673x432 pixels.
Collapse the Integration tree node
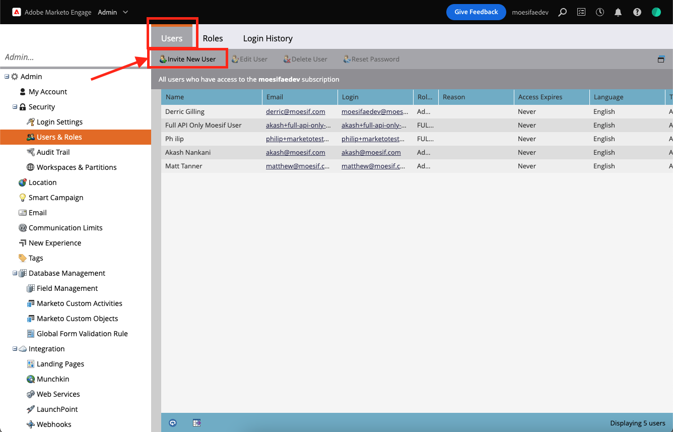[15, 349]
